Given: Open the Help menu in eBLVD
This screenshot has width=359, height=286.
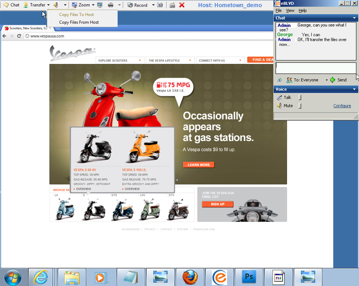Looking at the screenshot, I should click(x=302, y=10).
